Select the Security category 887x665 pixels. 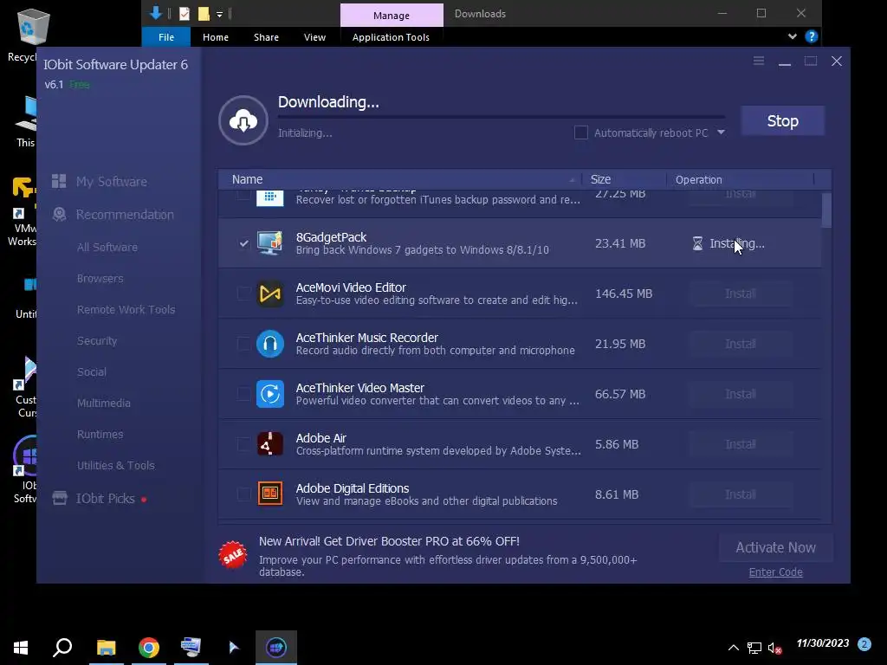click(97, 340)
